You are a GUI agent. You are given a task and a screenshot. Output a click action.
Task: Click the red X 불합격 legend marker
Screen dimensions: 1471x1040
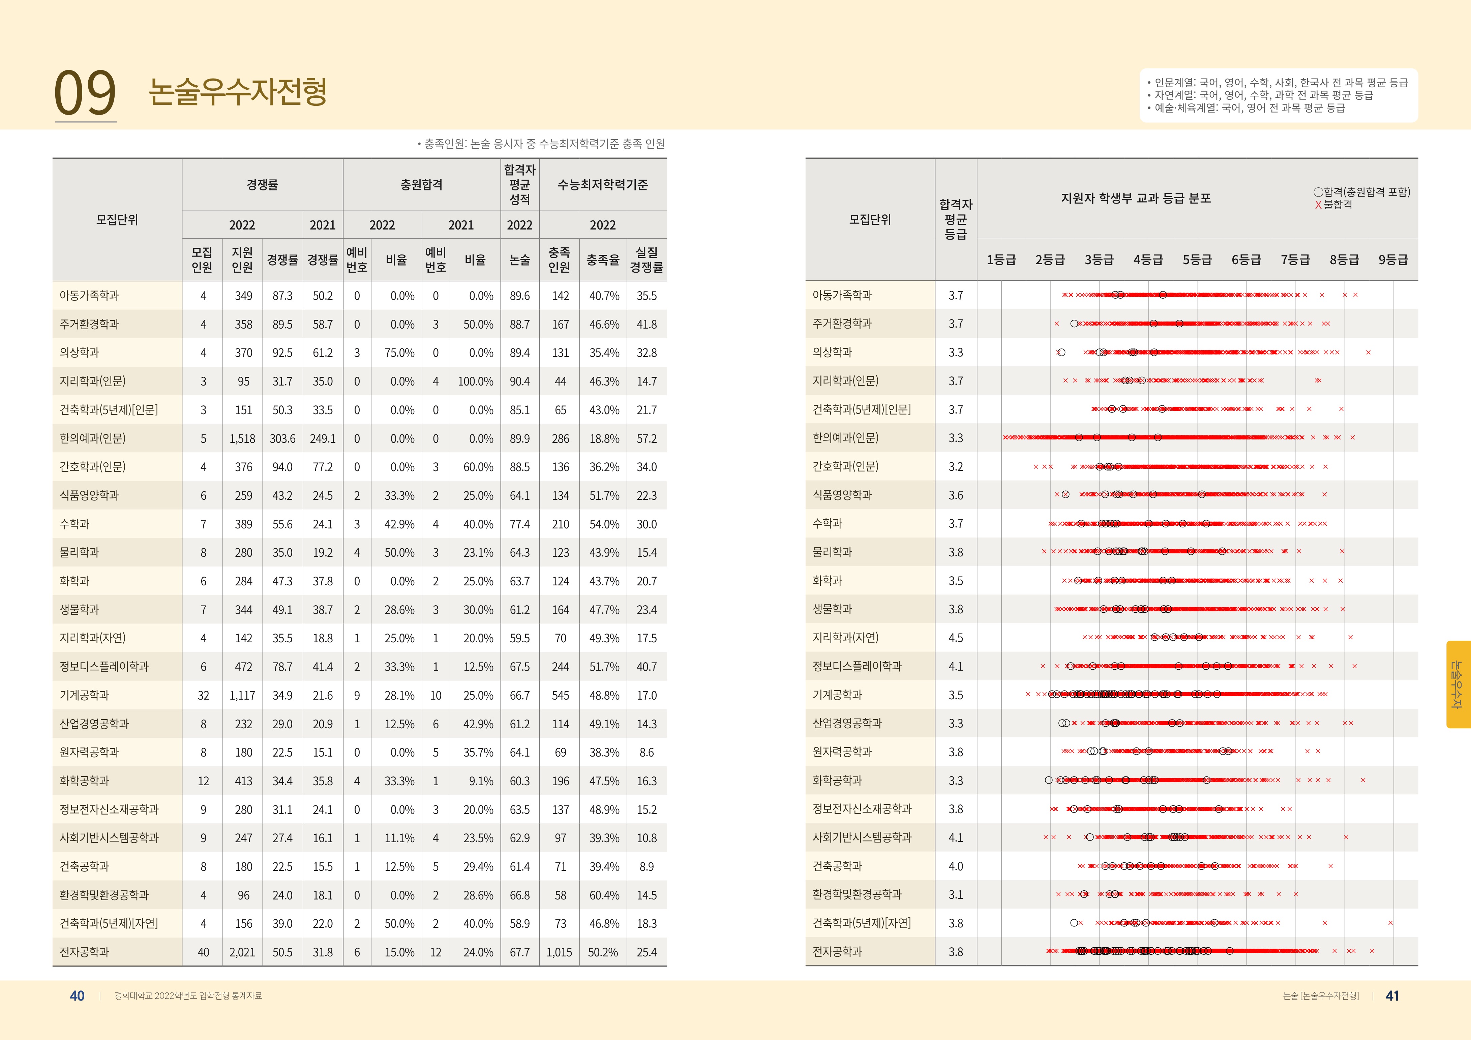coord(1318,205)
